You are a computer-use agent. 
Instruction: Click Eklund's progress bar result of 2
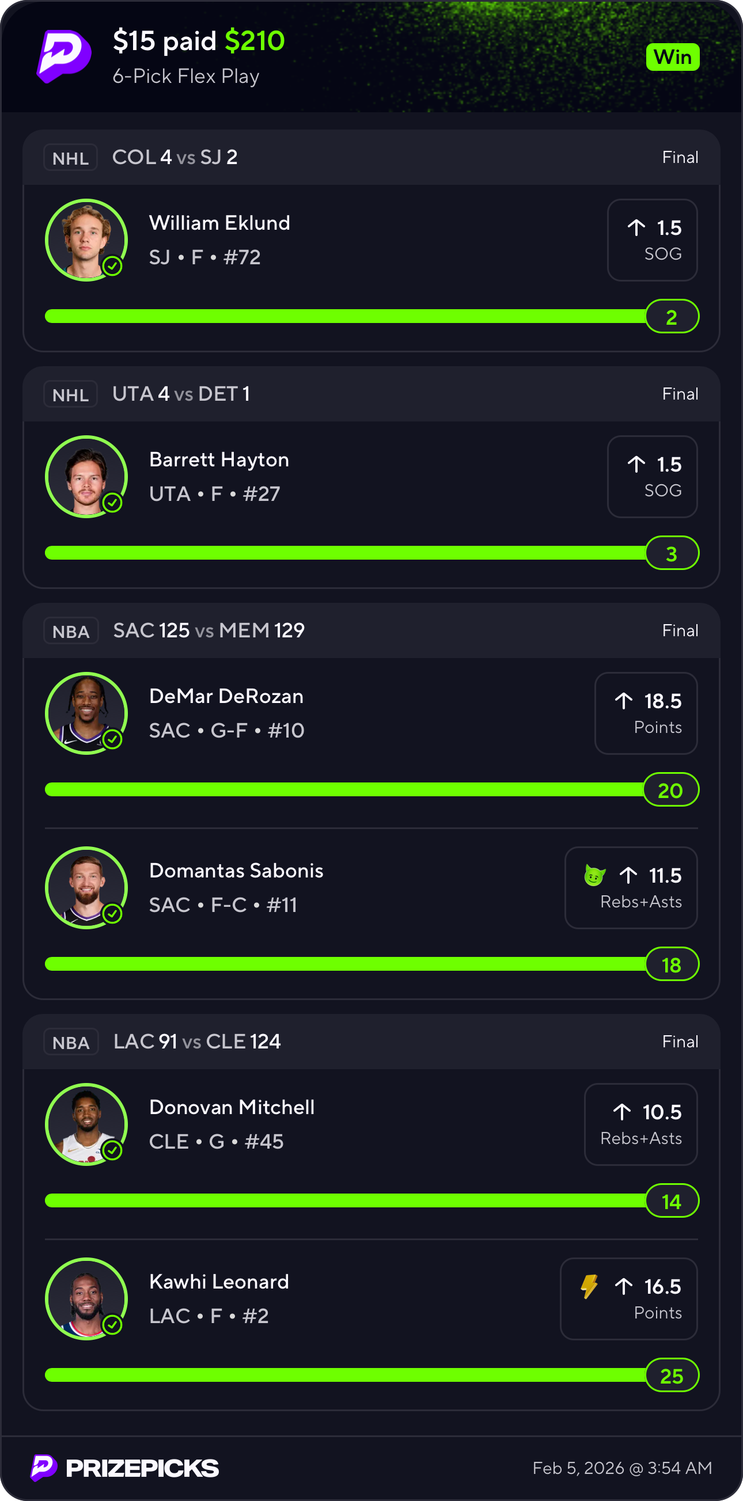[672, 317]
